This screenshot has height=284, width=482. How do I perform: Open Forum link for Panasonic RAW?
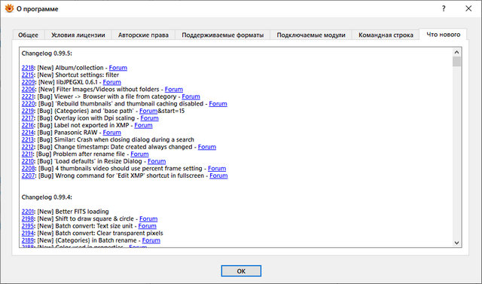point(112,133)
